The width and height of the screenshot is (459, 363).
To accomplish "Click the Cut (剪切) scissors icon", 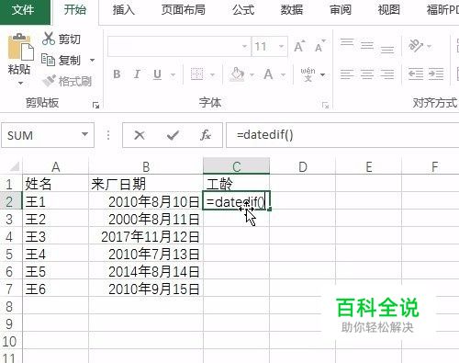I will (49, 39).
